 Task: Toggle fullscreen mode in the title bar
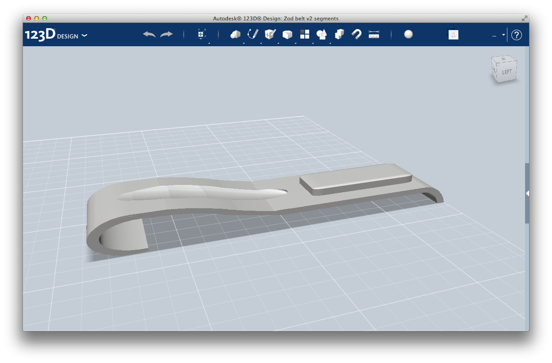point(524,18)
